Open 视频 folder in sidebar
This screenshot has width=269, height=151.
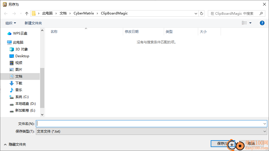pyautogui.click(x=16, y=63)
